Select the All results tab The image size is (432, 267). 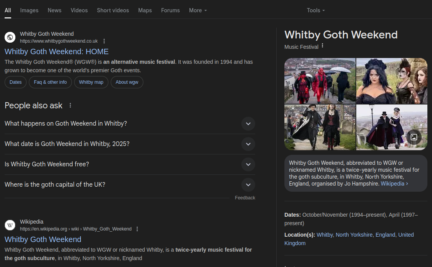point(8,10)
